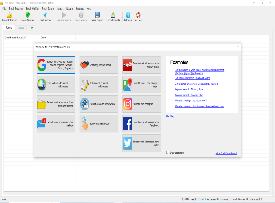
Task: Click the Stop Search toolbar icon
Action: [x=81, y=17]
